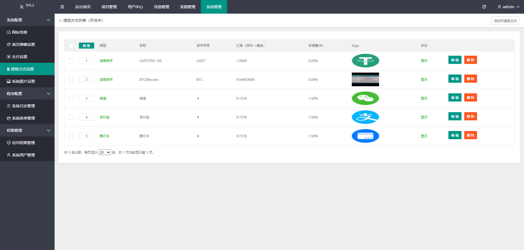Check the 银行卡 row checkbox
The width and height of the screenshot is (524, 250).
pyautogui.click(x=71, y=136)
